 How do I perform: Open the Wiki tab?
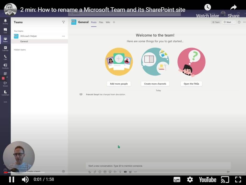(108, 22)
